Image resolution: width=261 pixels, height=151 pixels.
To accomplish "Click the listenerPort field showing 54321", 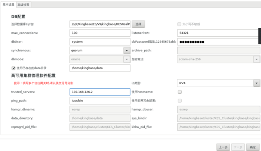I will [x=217, y=33].
